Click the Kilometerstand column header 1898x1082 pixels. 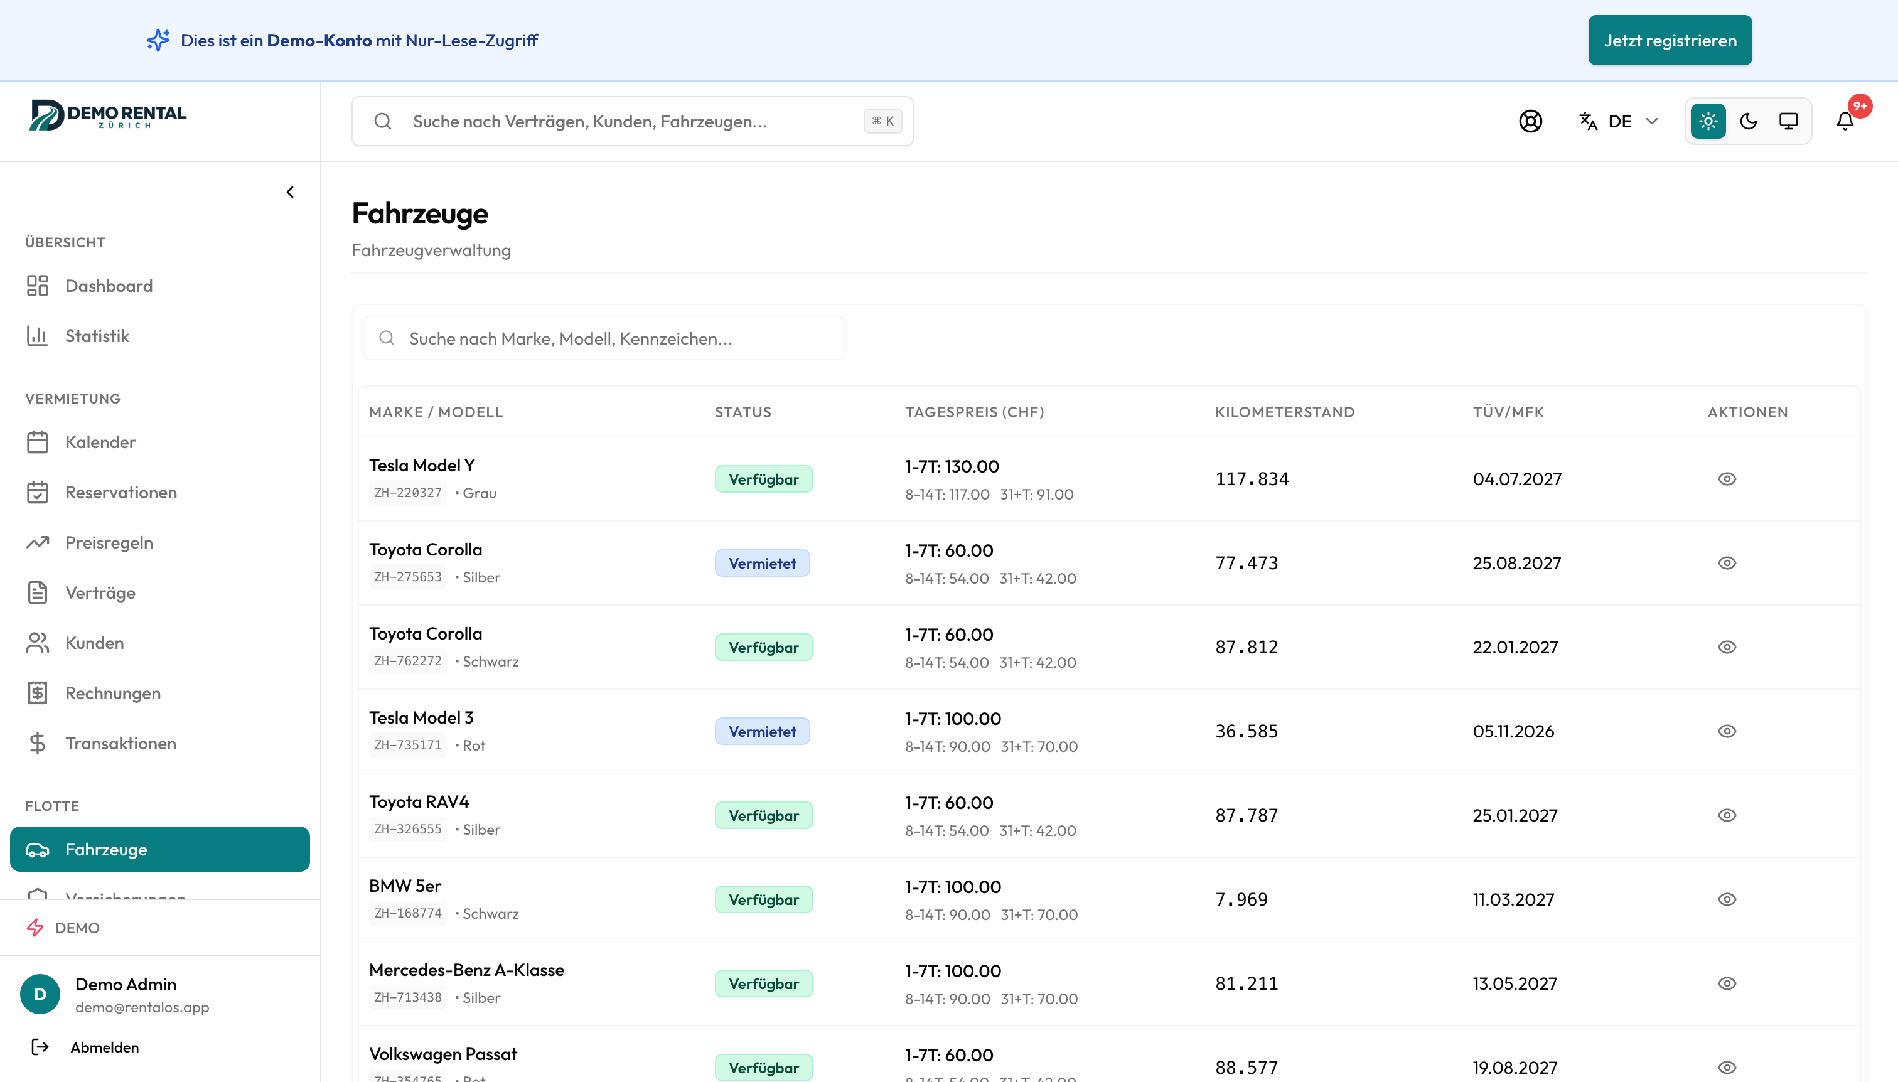tap(1284, 412)
